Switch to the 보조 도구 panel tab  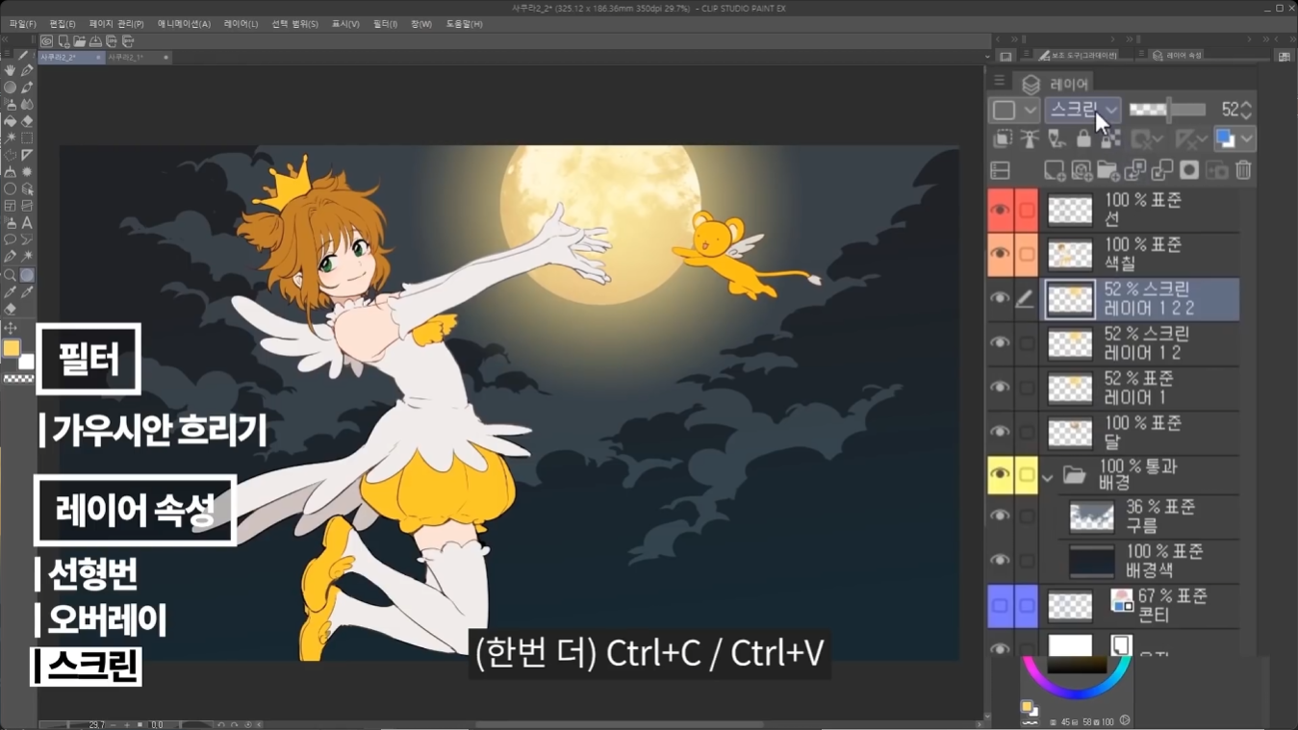pos(1079,56)
